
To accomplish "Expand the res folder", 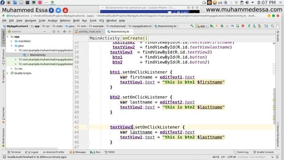I will [12, 68].
